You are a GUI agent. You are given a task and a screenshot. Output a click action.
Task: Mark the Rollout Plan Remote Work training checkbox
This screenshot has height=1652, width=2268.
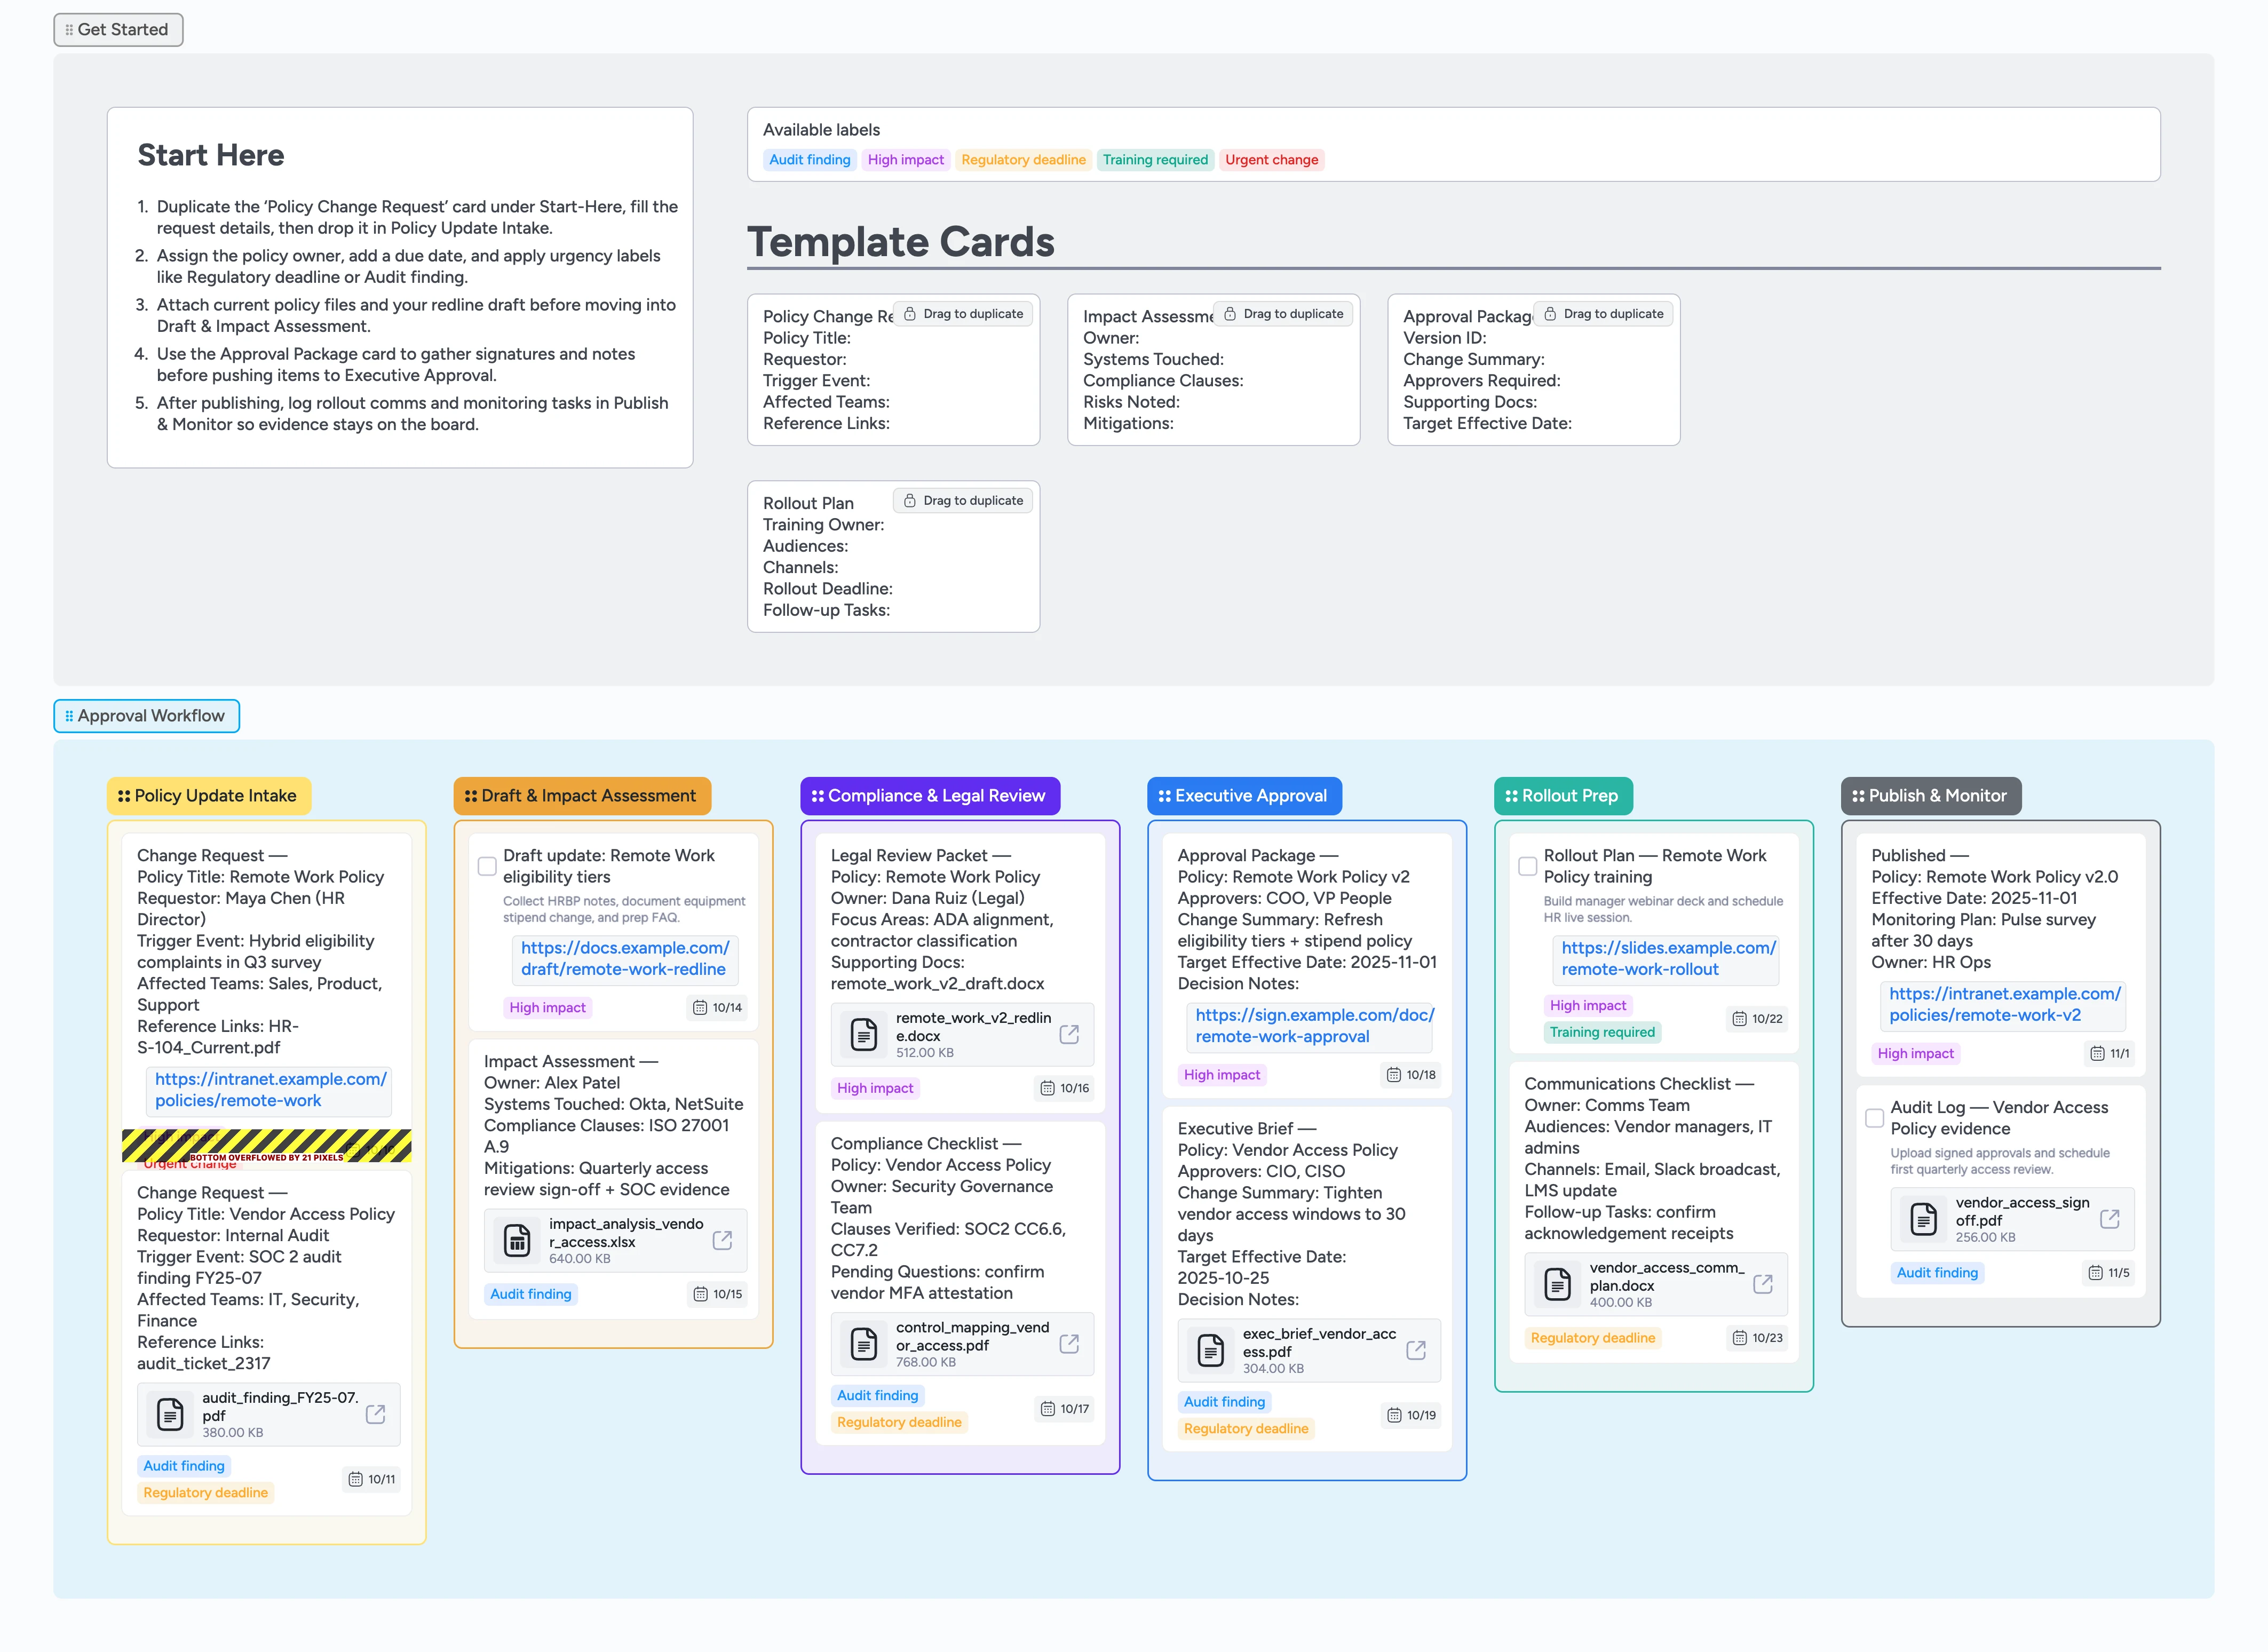pyautogui.click(x=1527, y=866)
